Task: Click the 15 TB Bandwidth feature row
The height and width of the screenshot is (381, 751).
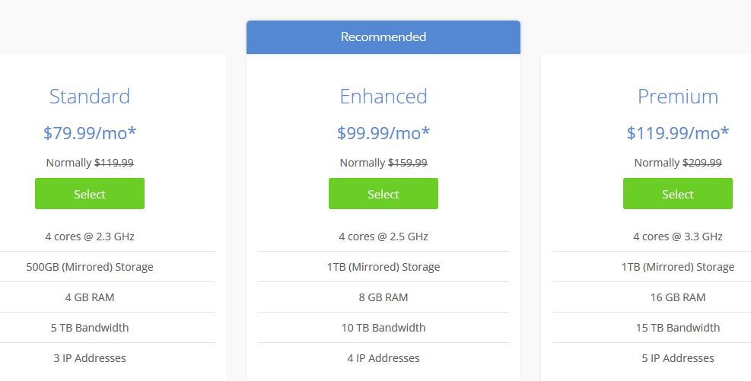Action: pyautogui.click(x=678, y=328)
